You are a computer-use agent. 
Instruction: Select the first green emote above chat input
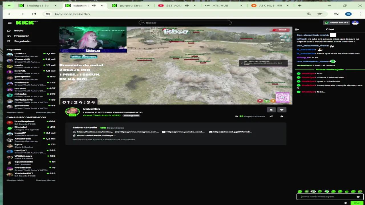click(x=300, y=191)
